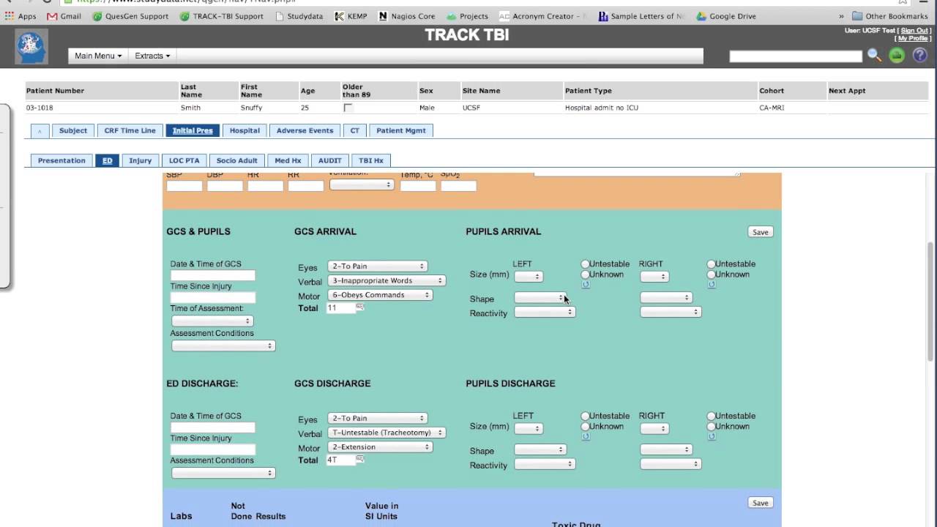
Task: Click the Sign Out link
Action: (x=914, y=31)
